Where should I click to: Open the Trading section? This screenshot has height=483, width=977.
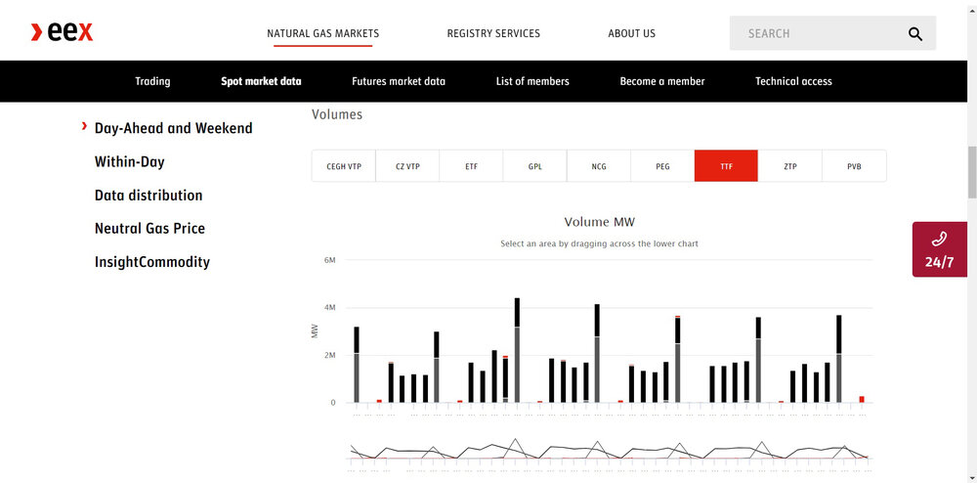click(x=152, y=81)
